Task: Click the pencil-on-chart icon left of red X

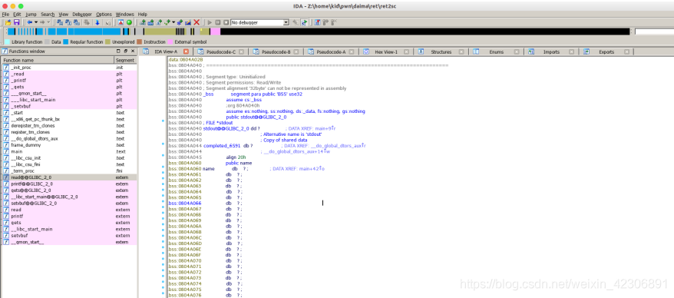Action: coord(188,22)
